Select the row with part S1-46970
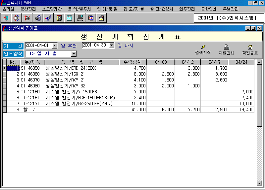265x190 pixels. [x=30, y=80]
